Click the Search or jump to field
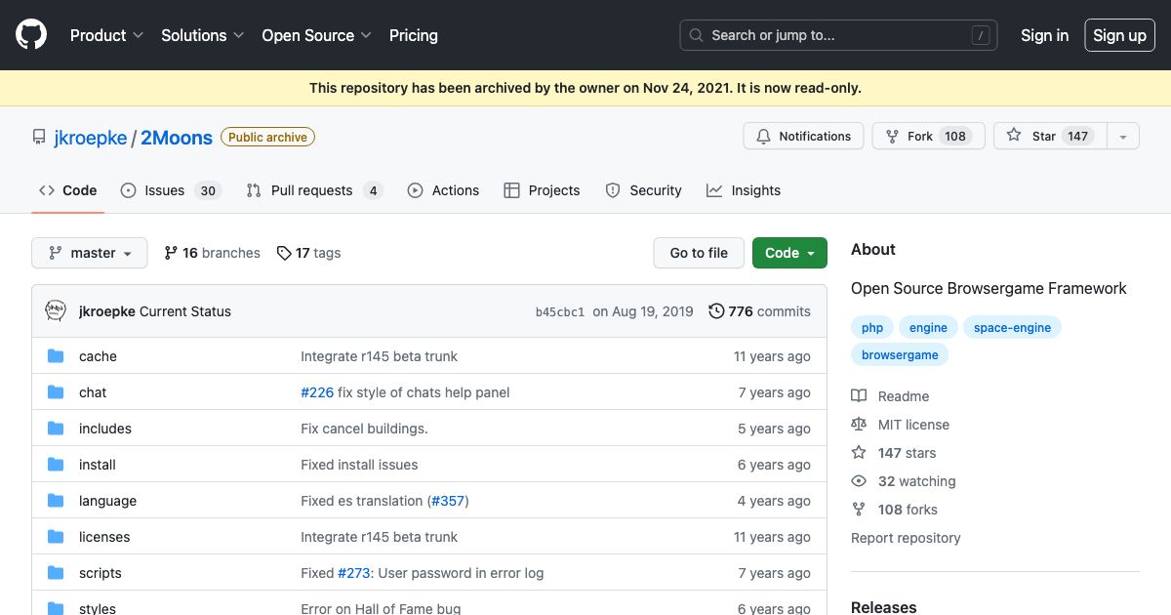1171x615 pixels. point(837,35)
